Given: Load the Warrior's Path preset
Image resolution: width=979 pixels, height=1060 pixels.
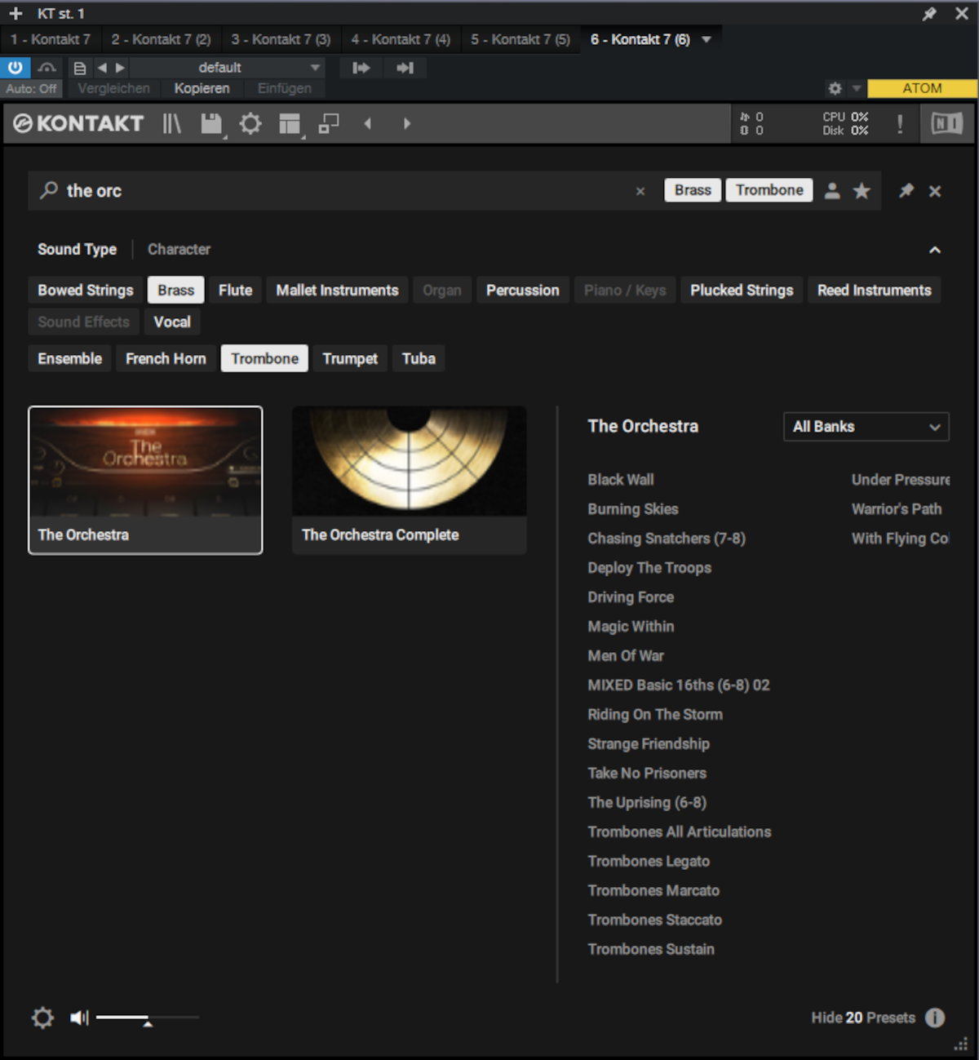Looking at the screenshot, I should pyautogui.click(x=897, y=509).
